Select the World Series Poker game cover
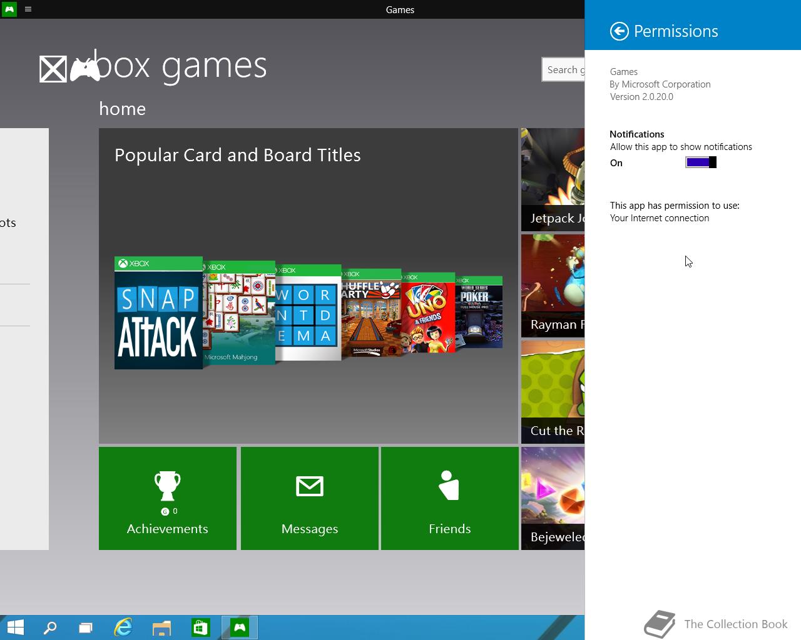Image resolution: width=801 pixels, height=640 pixels. pos(479,312)
